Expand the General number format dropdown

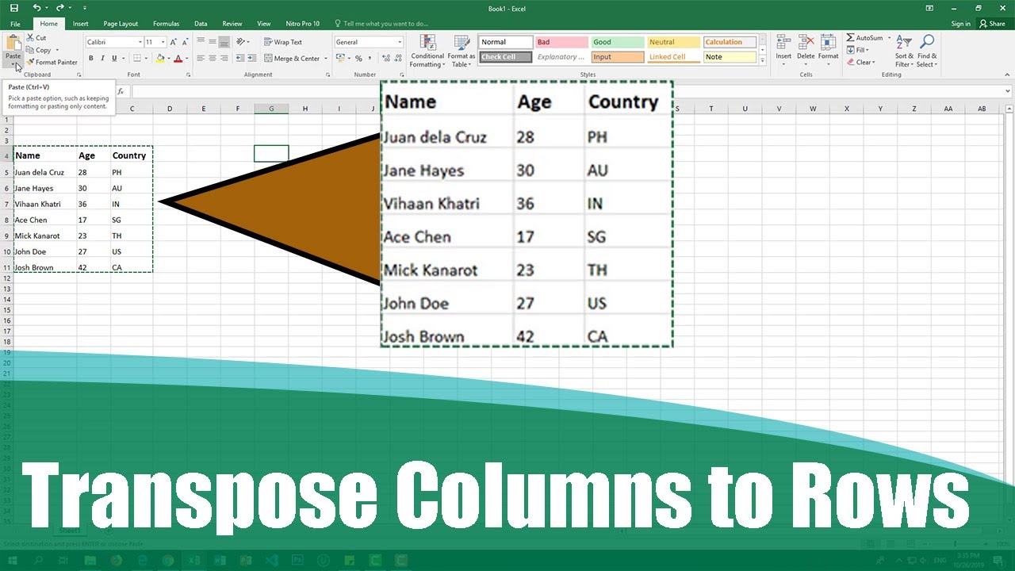point(400,42)
